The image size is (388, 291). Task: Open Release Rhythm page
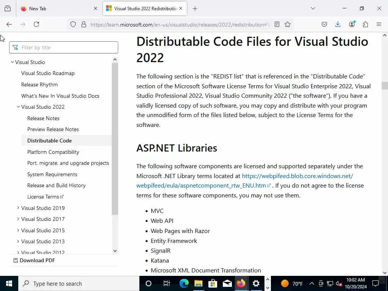pos(39,84)
